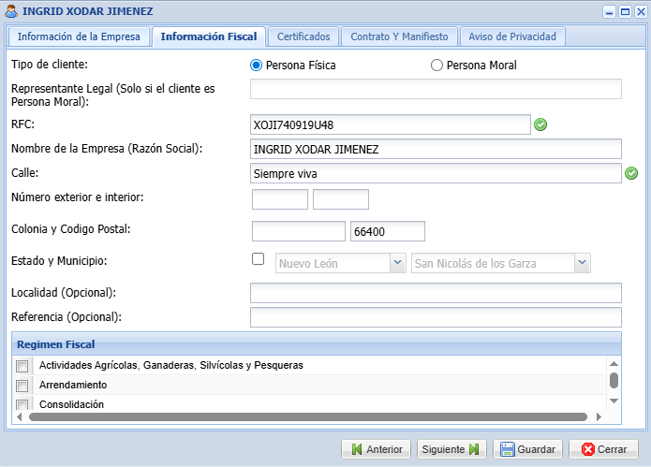
Task: Open the Certificados tab
Action: pos(303,36)
